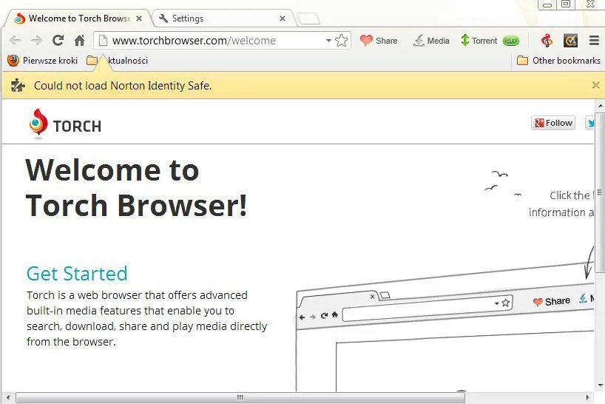Minimize the browser window

point(547,4)
